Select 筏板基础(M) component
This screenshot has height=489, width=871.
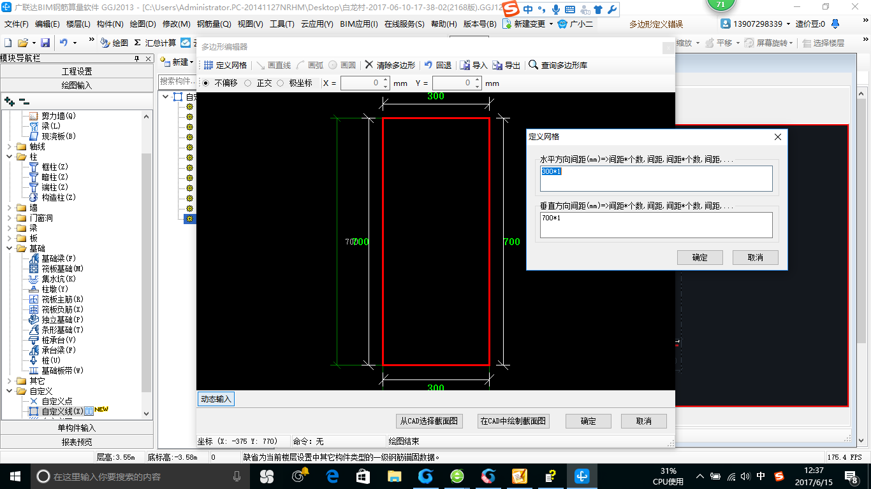click(x=62, y=269)
